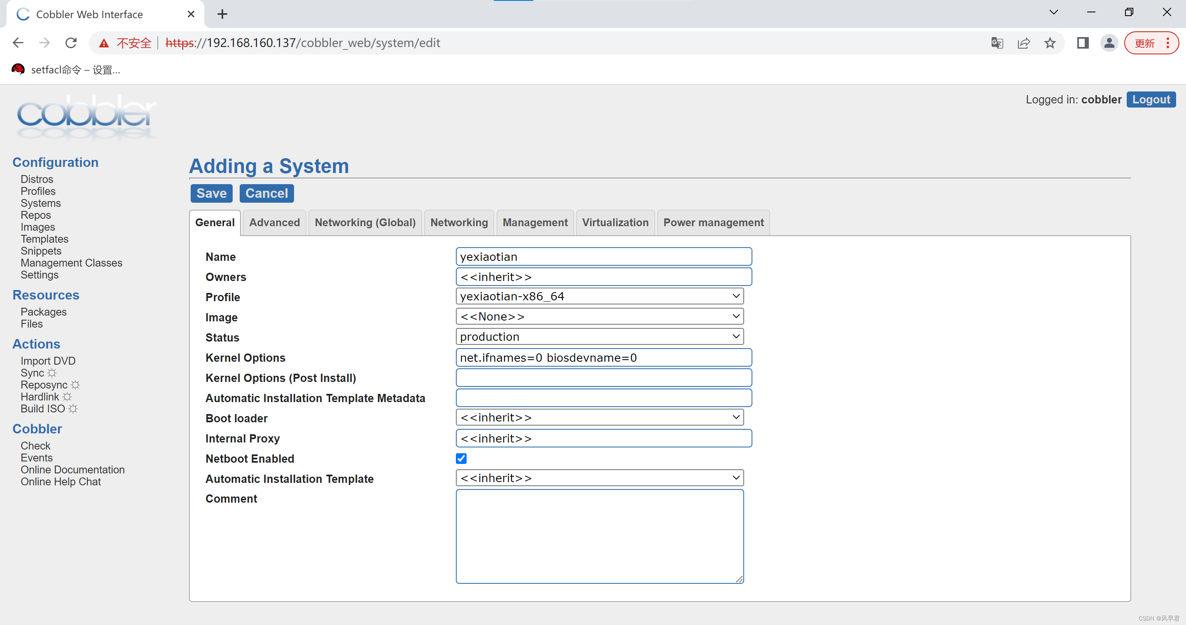This screenshot has width=1186, height=625.
Task: Click the red security warning icon
Action: coord(104,43)
